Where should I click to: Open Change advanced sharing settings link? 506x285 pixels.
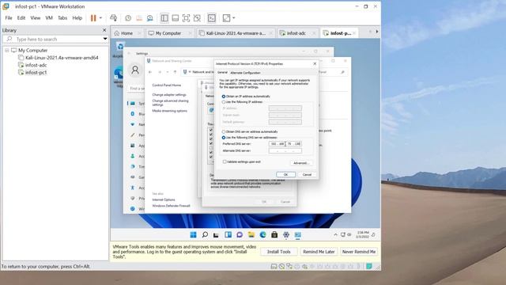tap(171, 103)
